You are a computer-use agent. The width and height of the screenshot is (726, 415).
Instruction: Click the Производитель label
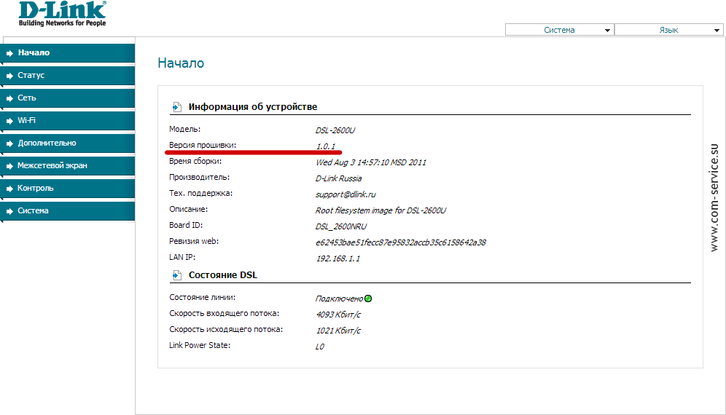[x=200, y=177]
